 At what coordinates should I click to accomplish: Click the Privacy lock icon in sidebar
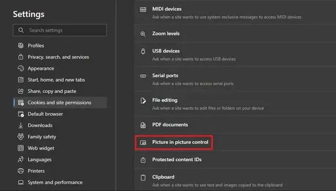coord(21,57)
